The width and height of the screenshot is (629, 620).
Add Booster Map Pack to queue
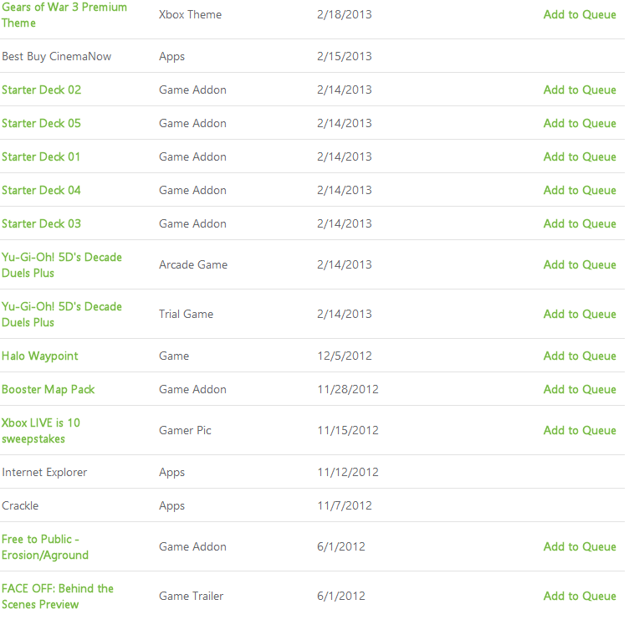pyautogui.click(x=580, y=389)
